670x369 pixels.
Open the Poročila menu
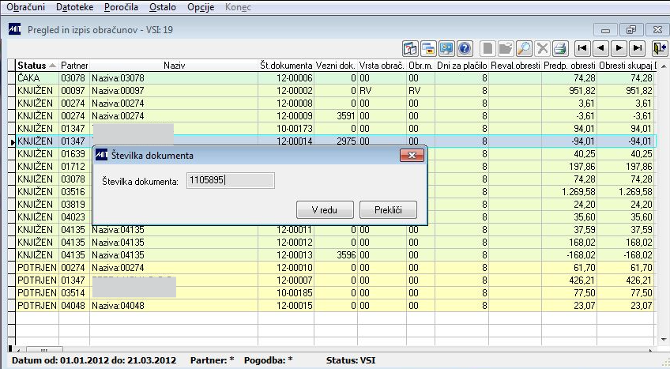pos(122,7)
